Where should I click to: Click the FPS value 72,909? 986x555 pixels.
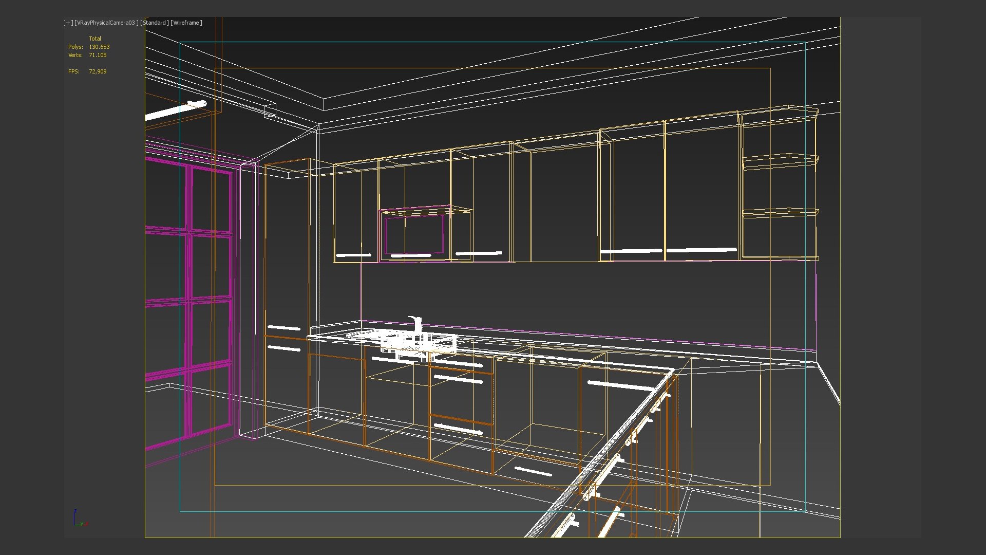click(98, 71)
